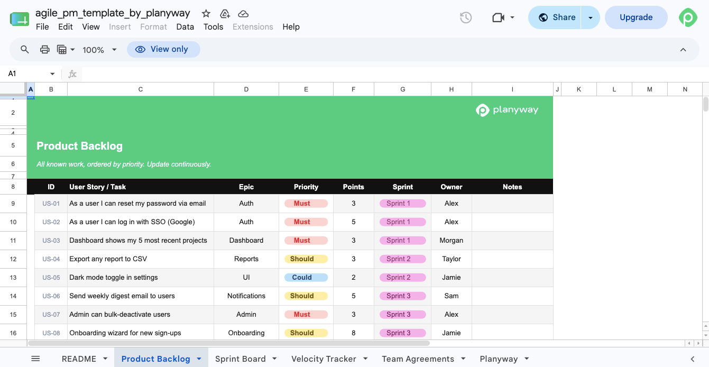
Task: Open the Name Box dropdown arrow
Action: click(x=52, y=74)
